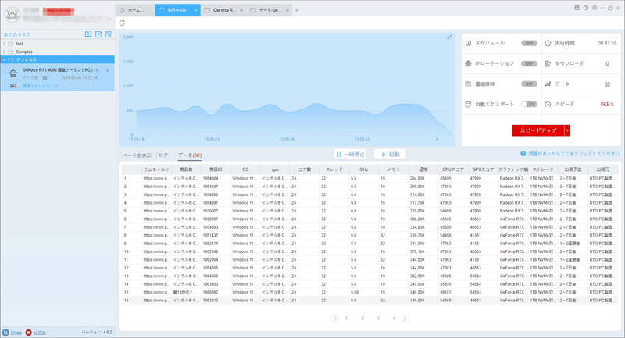Select the ログ tab
Screen dimensions: 625x338
pyautogui.click(x=163, y=155)
